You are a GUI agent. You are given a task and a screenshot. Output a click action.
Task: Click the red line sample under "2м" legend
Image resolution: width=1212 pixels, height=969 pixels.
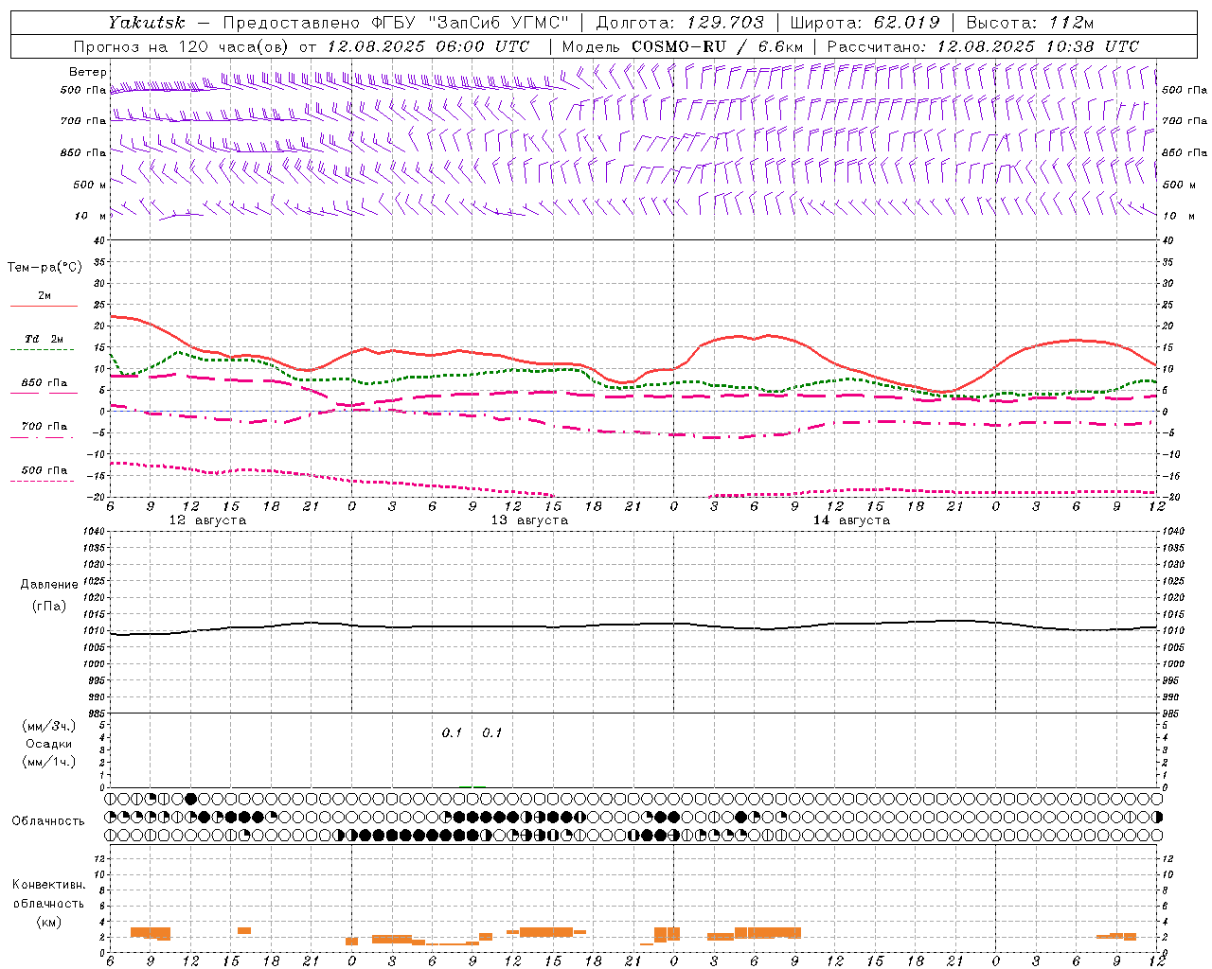point(44,306)
